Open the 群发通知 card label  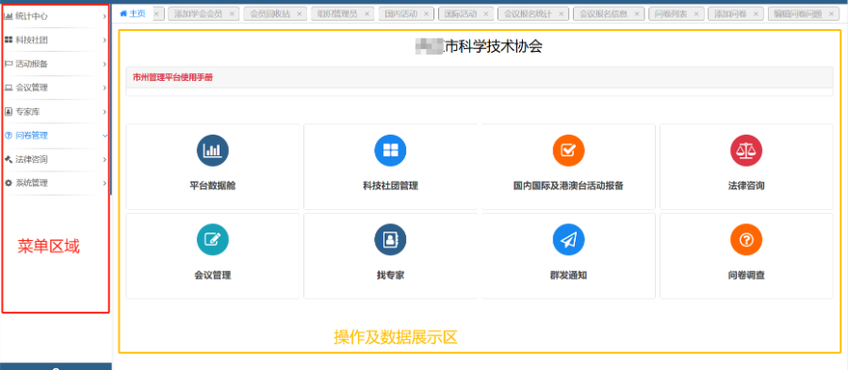(568, 276)
